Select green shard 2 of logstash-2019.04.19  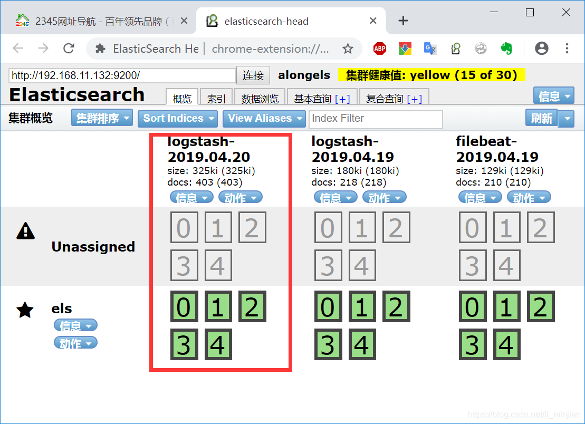pos(396,306)
